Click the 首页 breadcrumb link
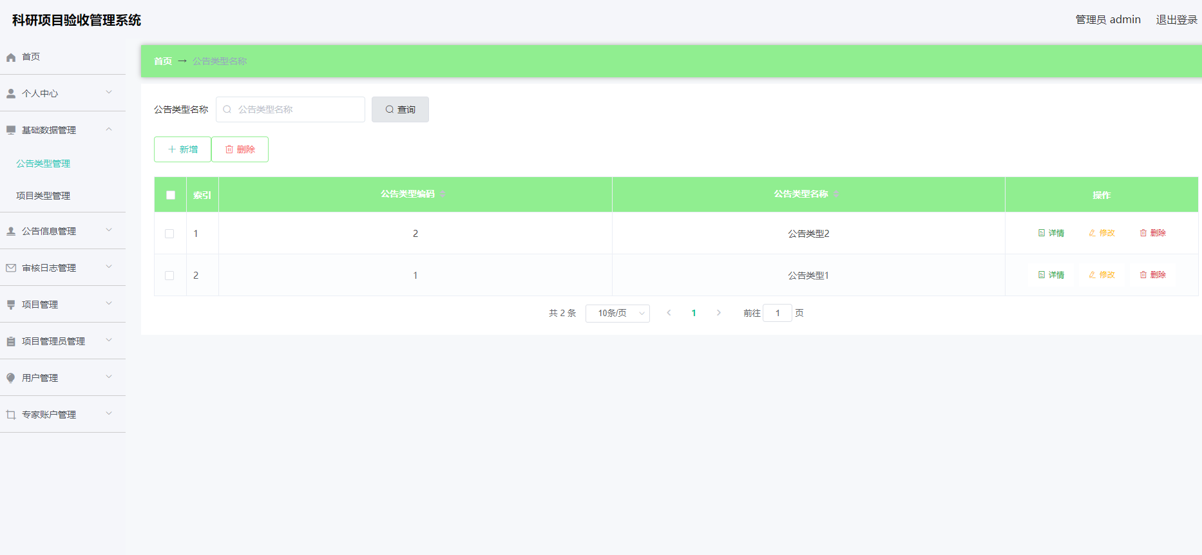Viewport: 1202px width, 555px height. [x=163, y=61]
